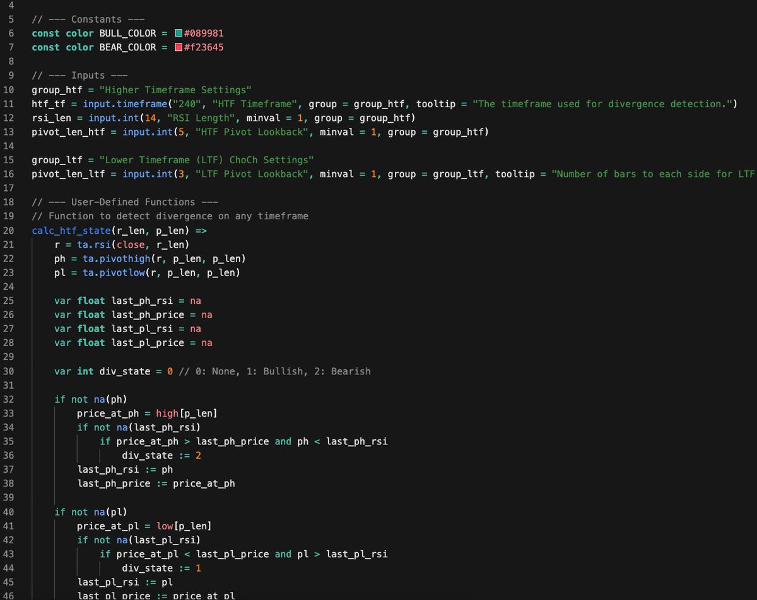Click the "HTF Pivot Lookback" string

(x=252, y=132)
